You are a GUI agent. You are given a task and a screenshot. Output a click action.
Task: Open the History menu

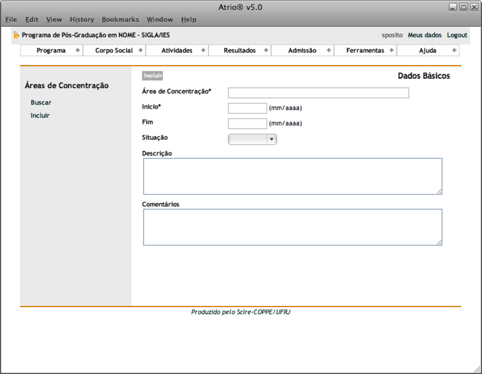pyautogui.click(x=82, y=20)
